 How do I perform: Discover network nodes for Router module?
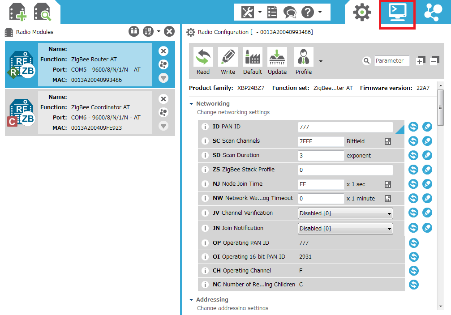[163, 65]
